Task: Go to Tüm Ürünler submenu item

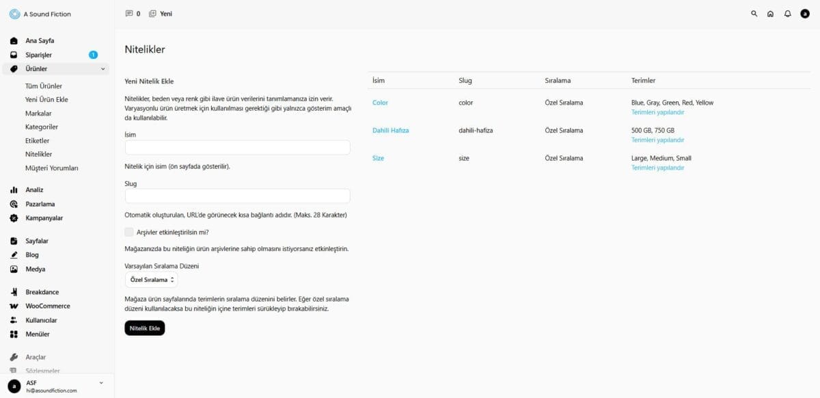Action: point(44,86)
